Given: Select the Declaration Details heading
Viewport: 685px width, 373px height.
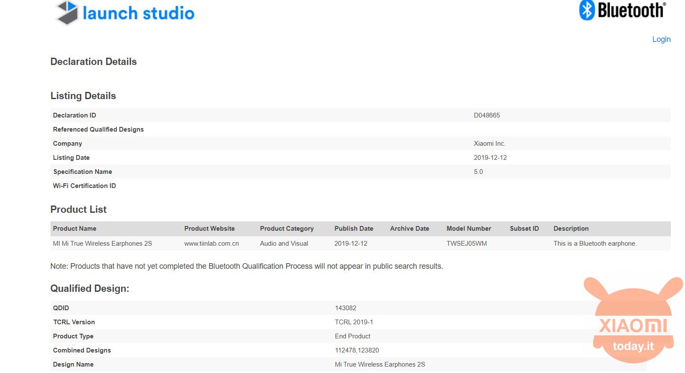Looking at the screenshot, I should (94, 62).
